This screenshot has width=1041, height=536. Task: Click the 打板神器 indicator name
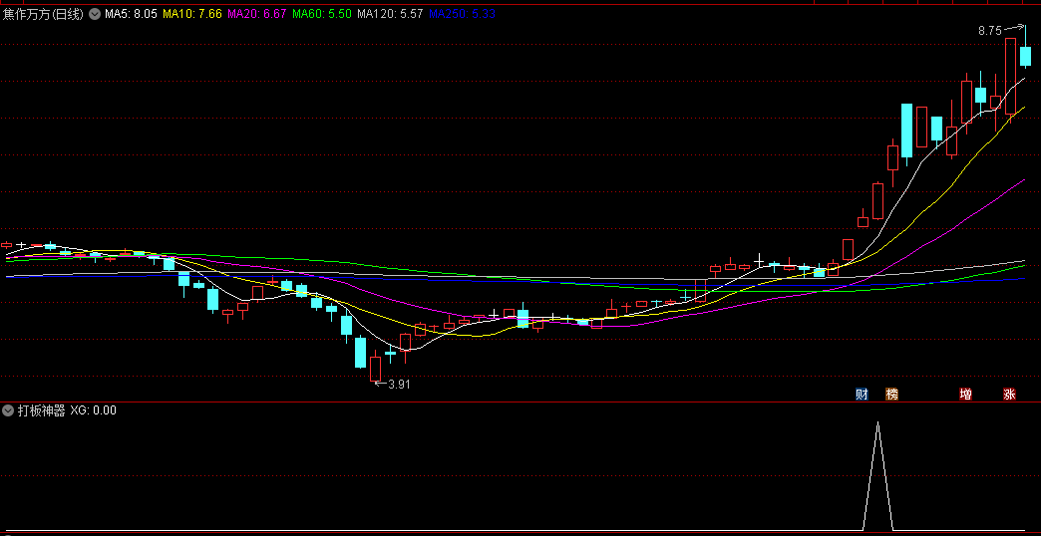tap(41, 410)
